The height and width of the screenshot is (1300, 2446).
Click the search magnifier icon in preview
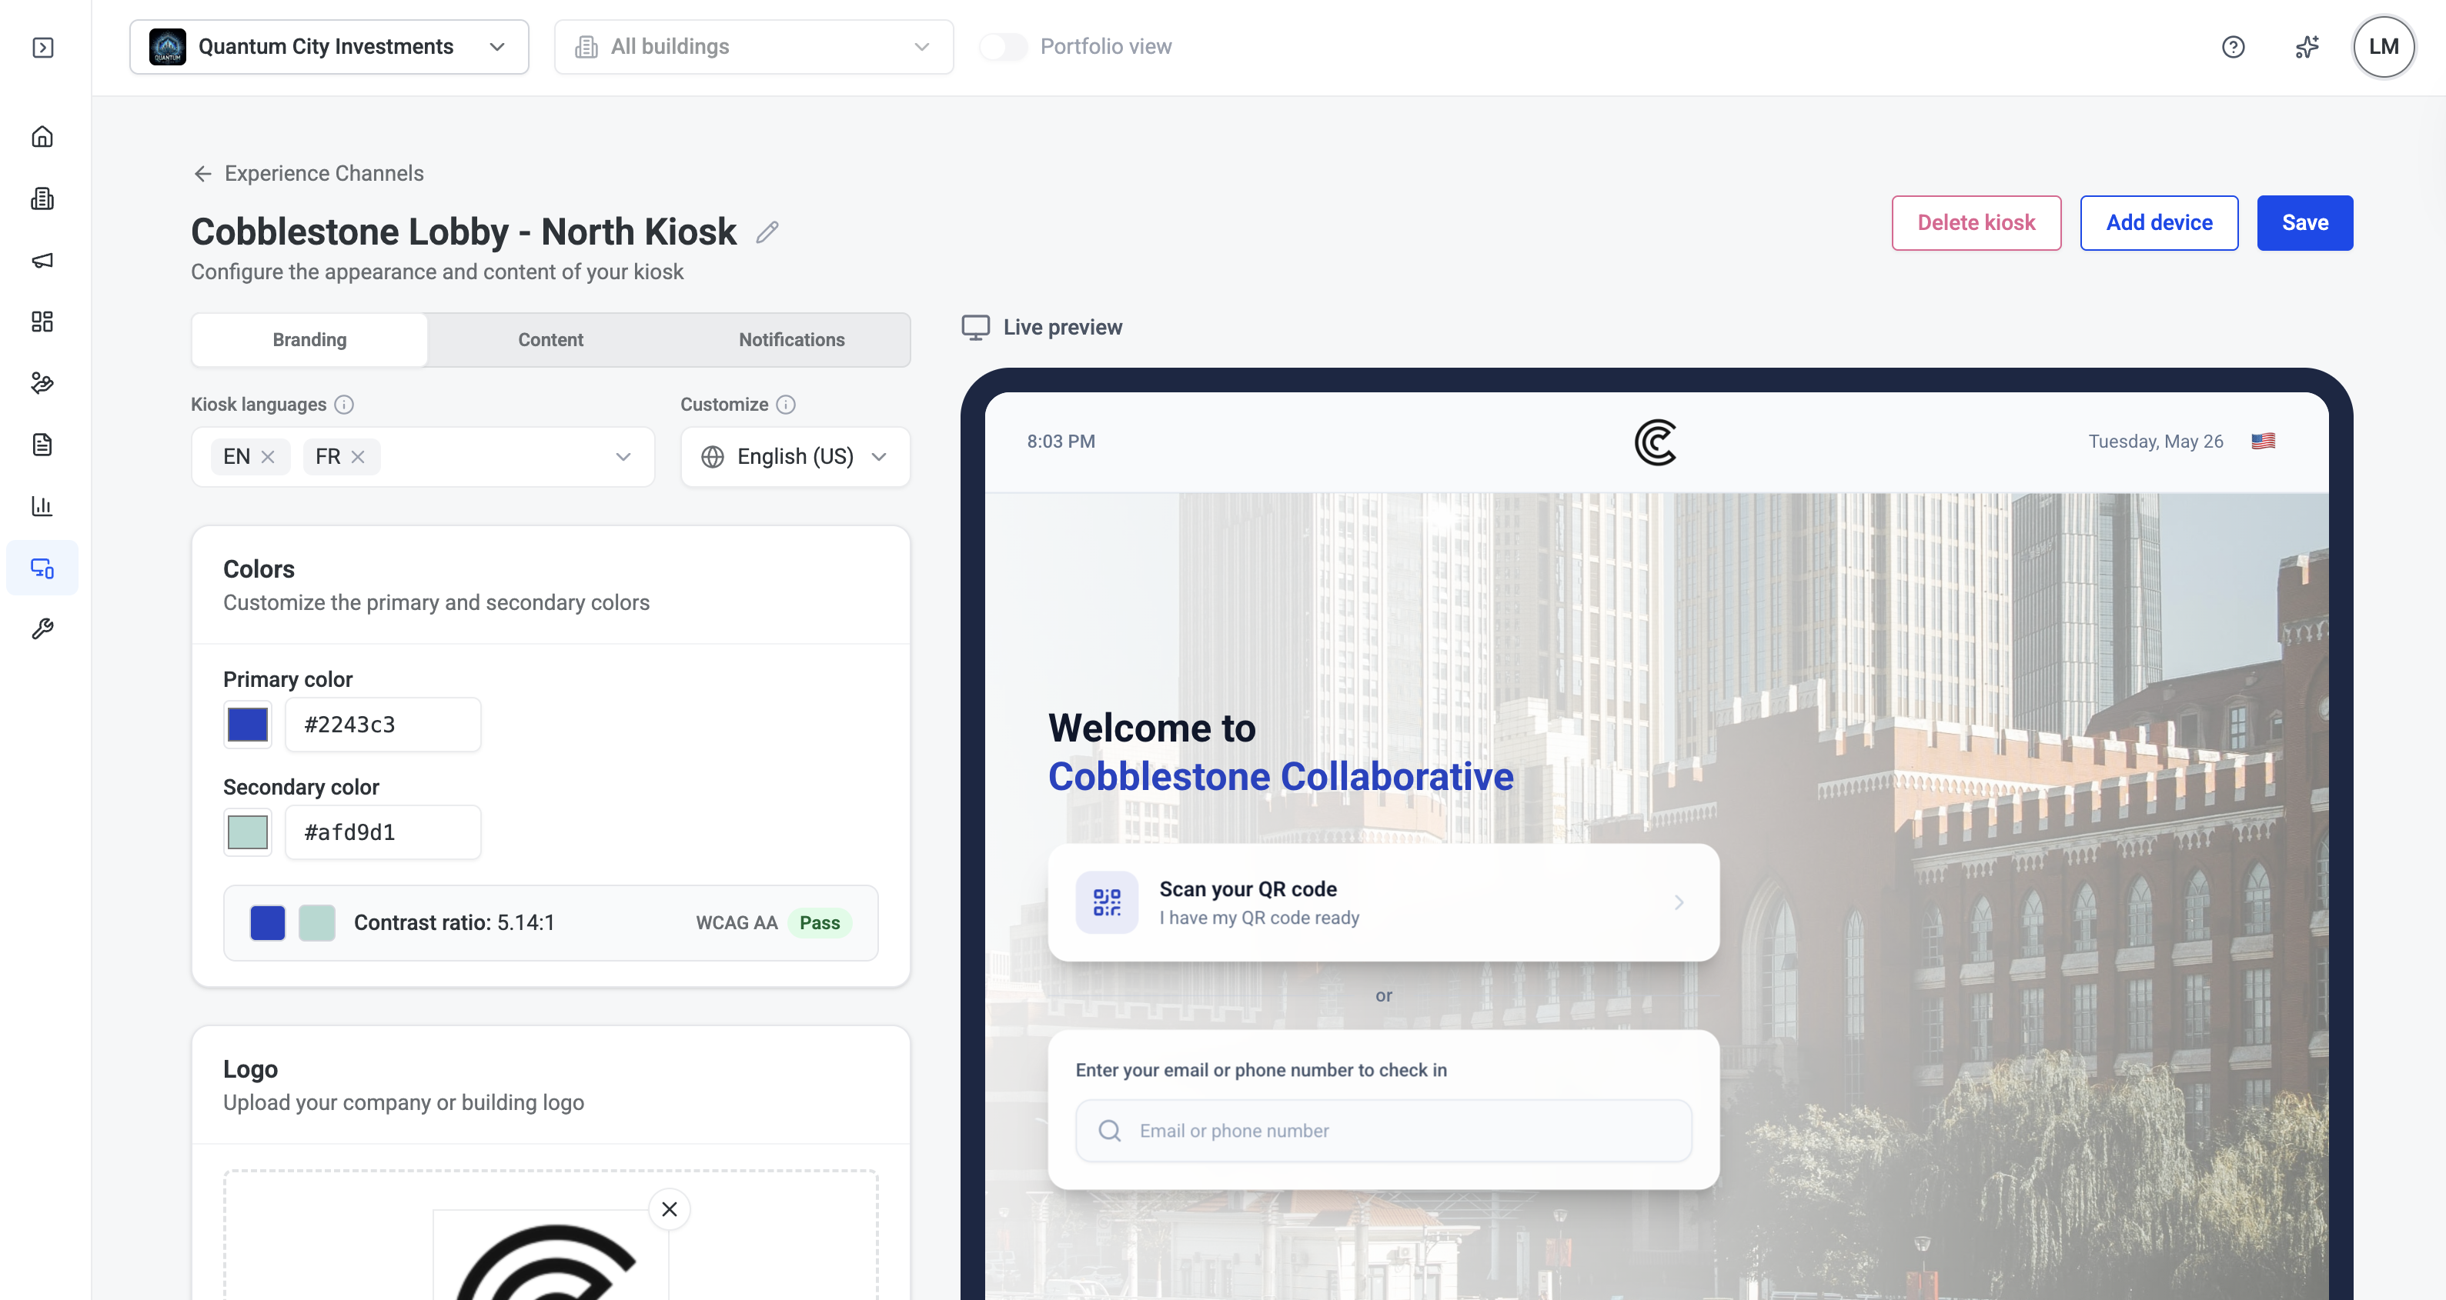click(x=1109, y=1131)
